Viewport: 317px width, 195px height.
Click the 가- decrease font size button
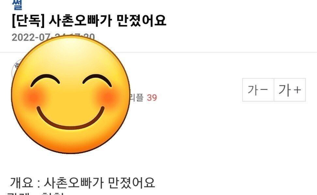258,90
